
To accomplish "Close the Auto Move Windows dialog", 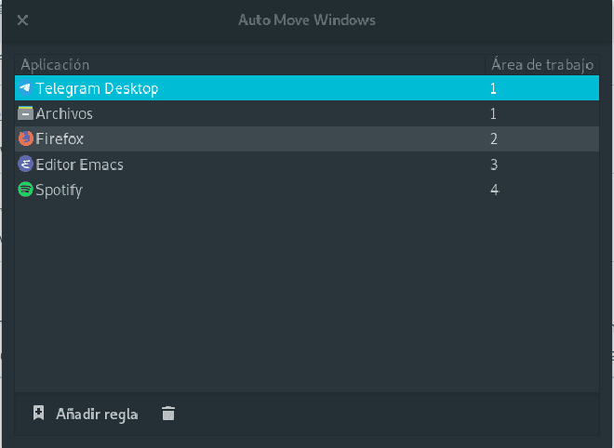I will pyautogui.click(x=22, y=20).
